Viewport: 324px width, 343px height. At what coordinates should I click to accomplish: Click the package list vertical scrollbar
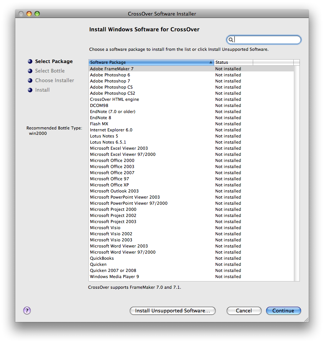click(296, 172)
